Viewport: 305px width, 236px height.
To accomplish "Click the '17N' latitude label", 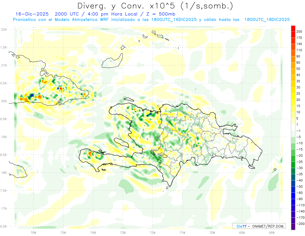I will (x=4, y=209).
